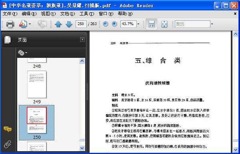Click thumbnail panel scroll down arrow
Viewport: 240px width, 154px height.
[x=82, y=148]
